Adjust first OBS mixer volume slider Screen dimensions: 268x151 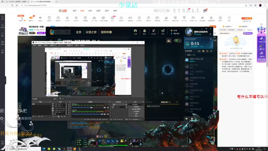click(x=87, y=108)
